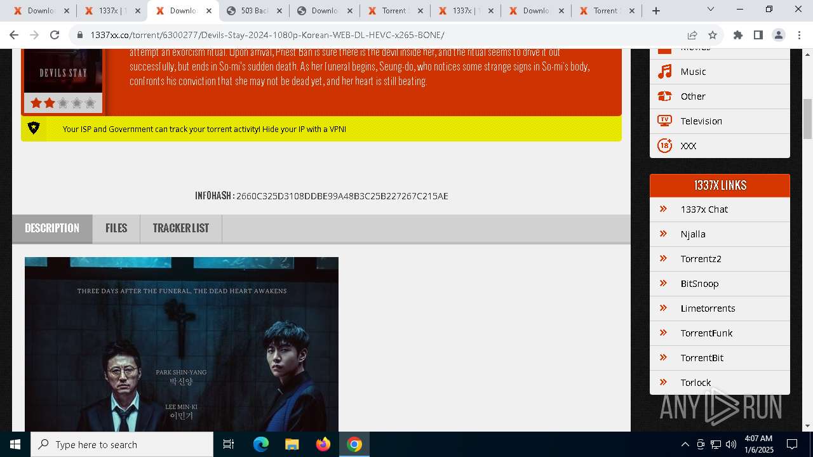Show hidden system tray icons

[685, 444]
